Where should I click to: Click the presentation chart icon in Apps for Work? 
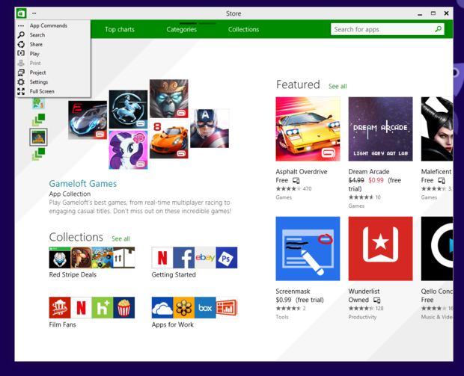[x=227, y=308]
